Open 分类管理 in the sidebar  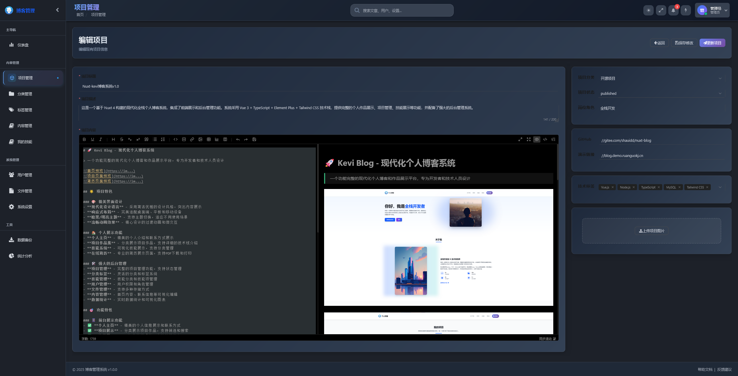(x=25, y=94)
